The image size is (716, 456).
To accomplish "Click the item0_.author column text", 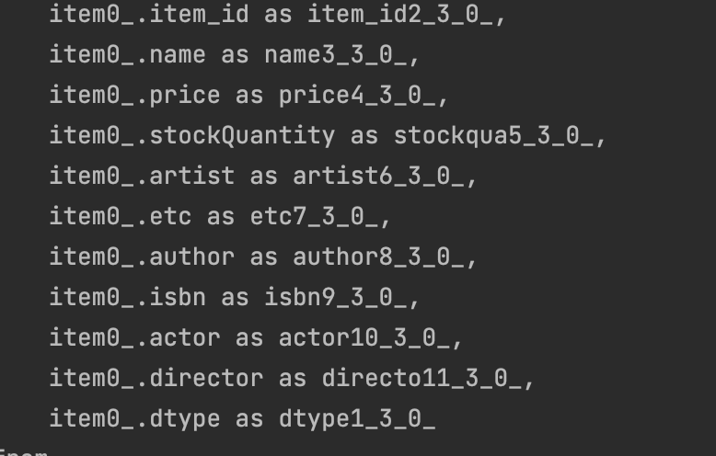I will 142,256.
